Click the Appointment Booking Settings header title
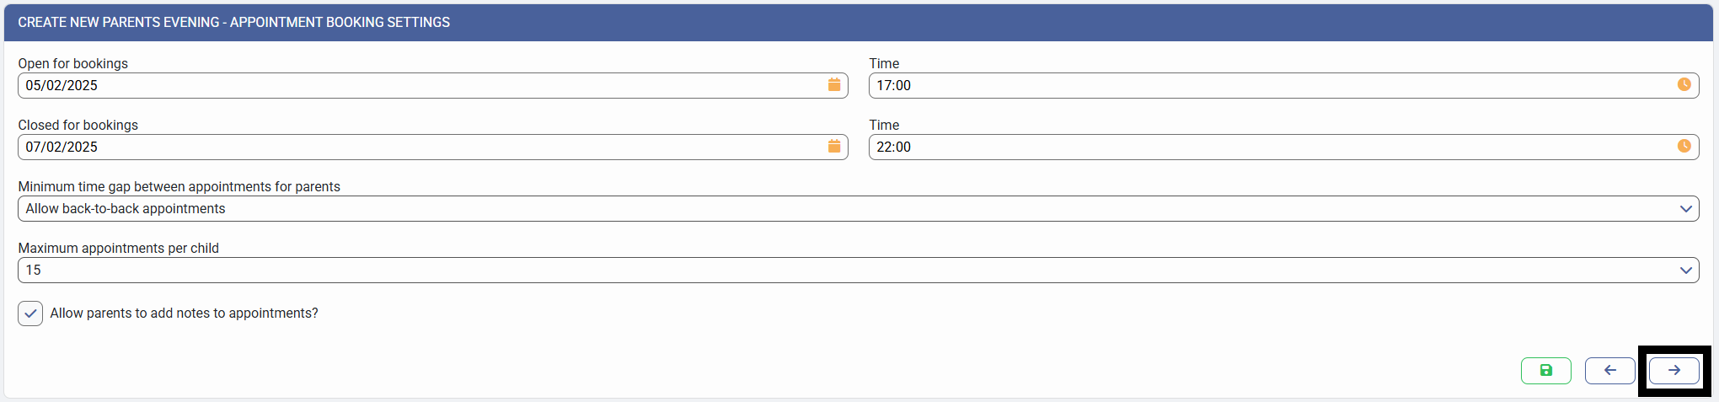 coord(234,23)
